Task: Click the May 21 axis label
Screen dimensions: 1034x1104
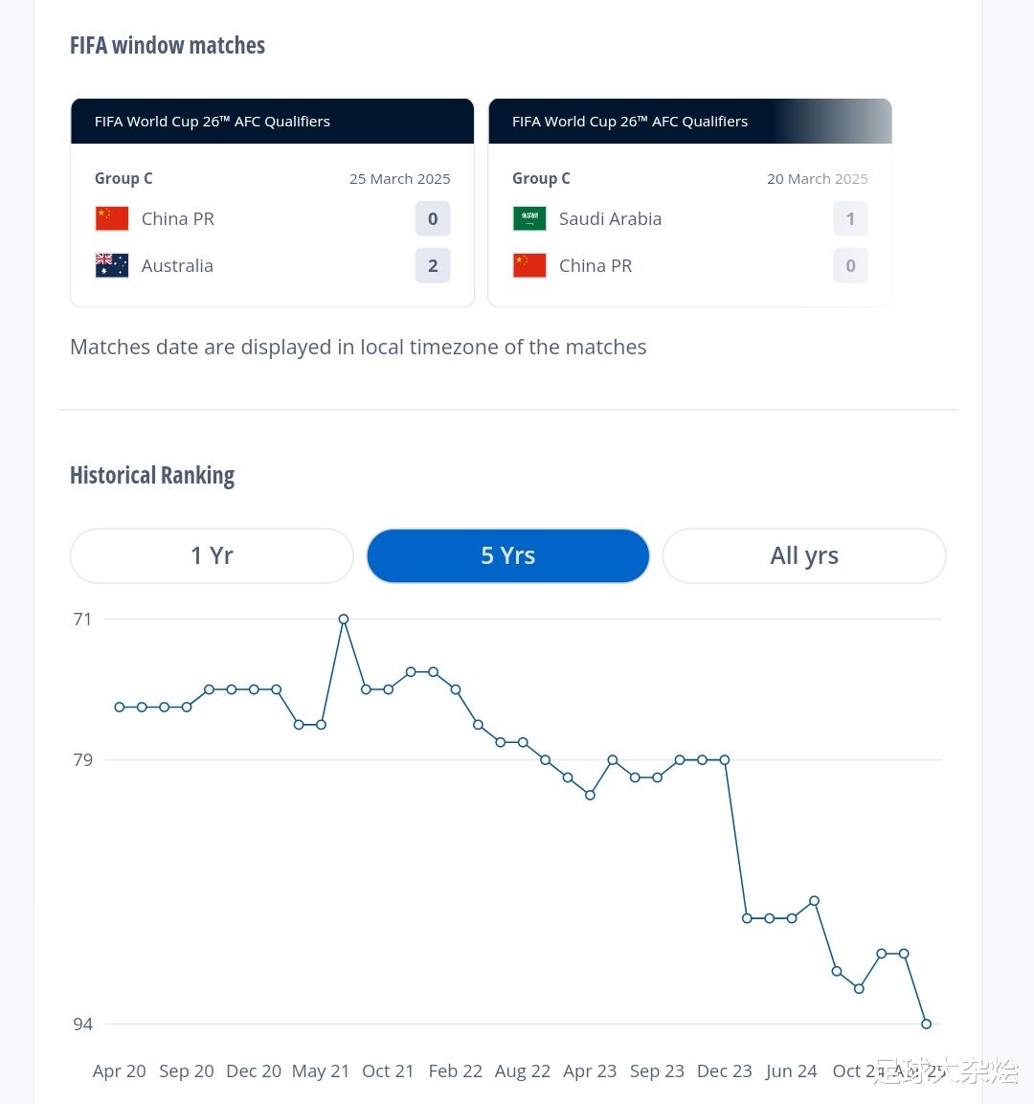Action: (x=321, y=1070)
